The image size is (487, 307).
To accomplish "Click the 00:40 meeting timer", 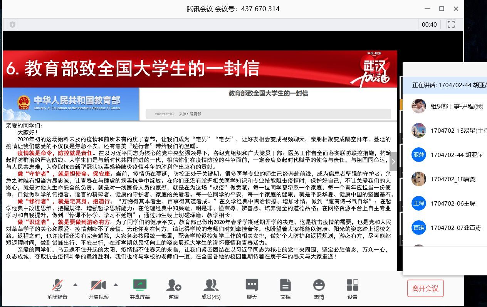I will [x=429, y=24].
